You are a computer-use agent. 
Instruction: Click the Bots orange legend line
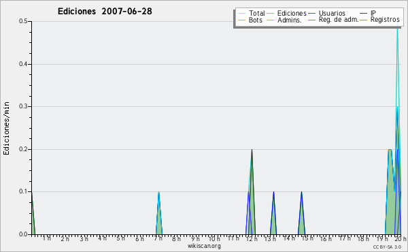point(241,20)
